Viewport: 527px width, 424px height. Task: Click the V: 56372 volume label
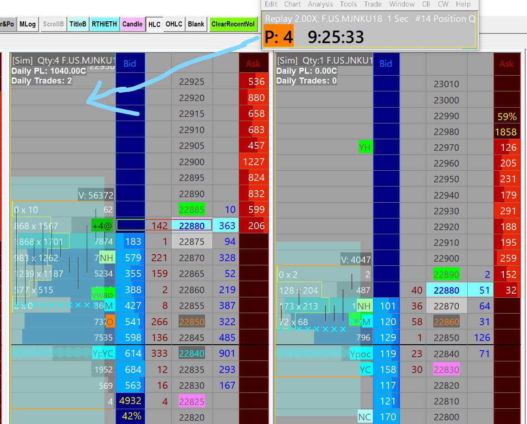[96, 195]
